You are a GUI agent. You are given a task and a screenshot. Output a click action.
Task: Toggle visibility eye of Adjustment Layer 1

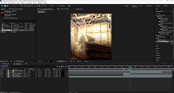click(x=1, y=71)
